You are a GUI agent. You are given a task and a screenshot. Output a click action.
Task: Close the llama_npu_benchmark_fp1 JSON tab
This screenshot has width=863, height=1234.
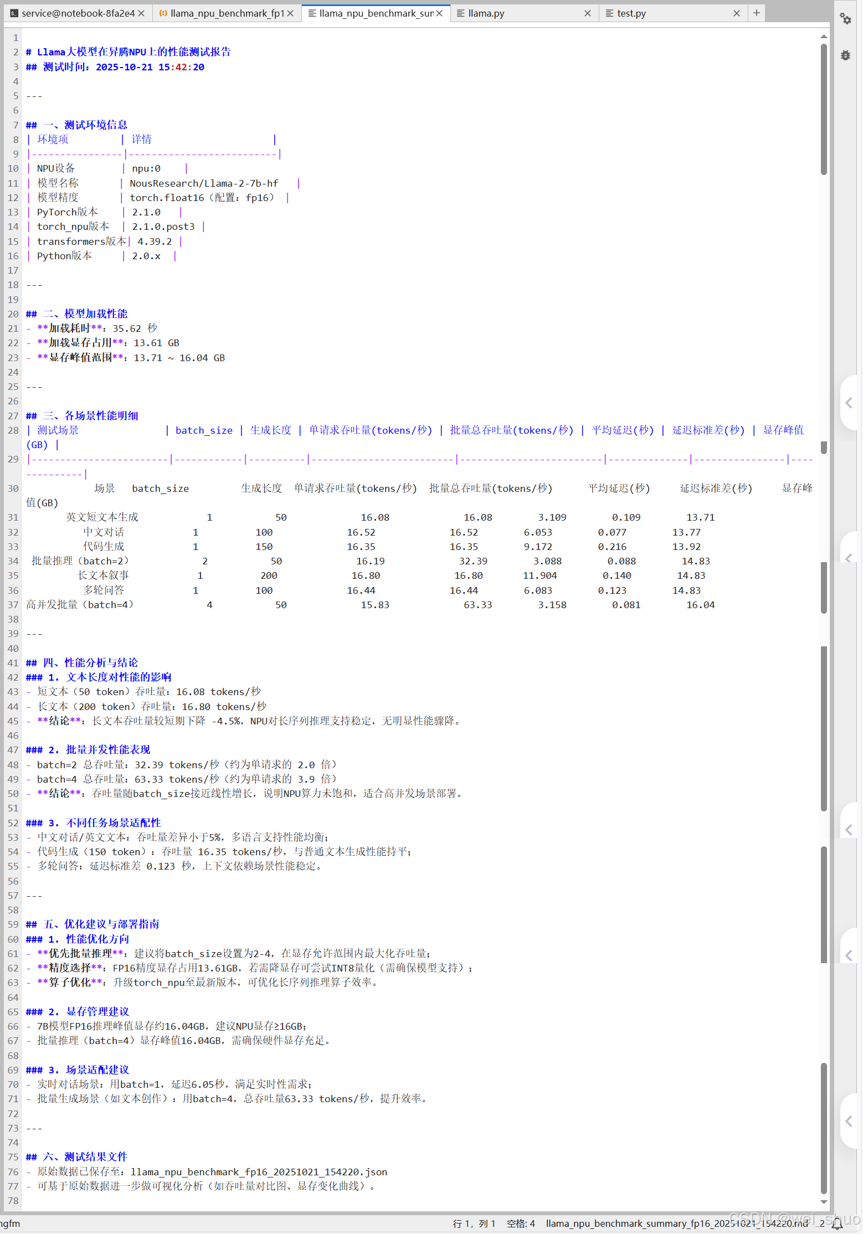pos(290,13)
